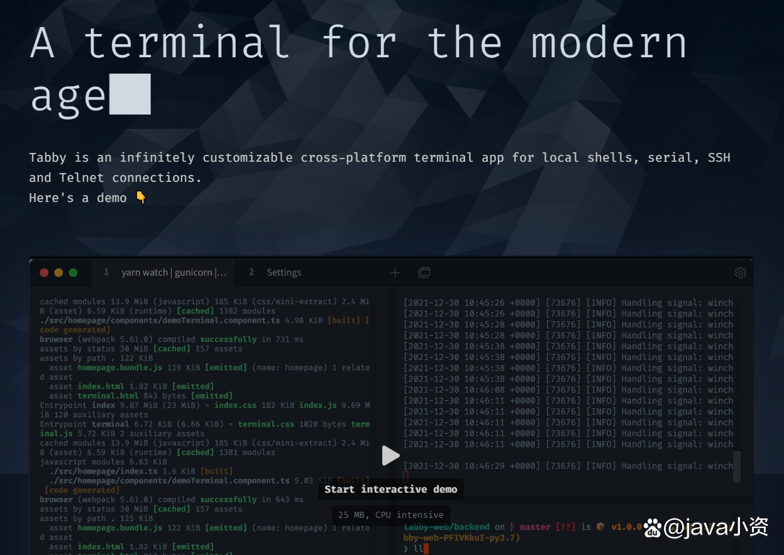Click the "./src/homepage/index.ts 1.6 KiB" line
This screenshot has width=784, height=555.
point(141,471)
